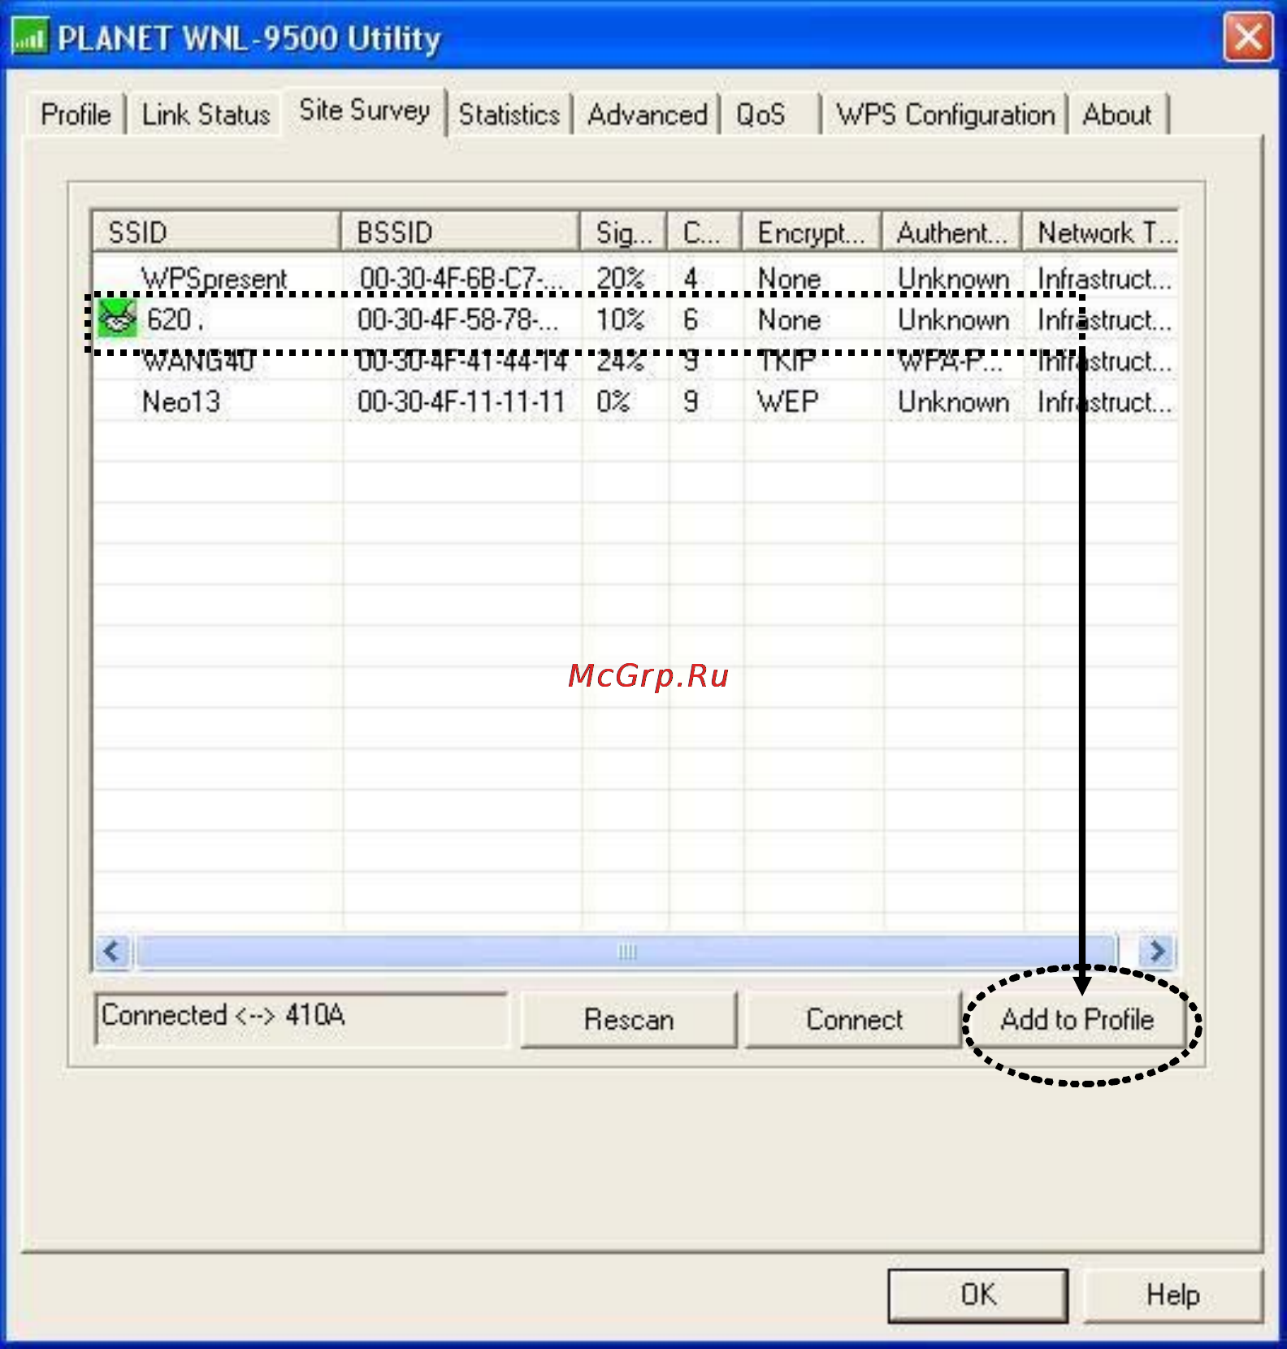Click BSSID 00-30-4F-11-11-11
The height and width of the screenshot is (1349, 1287).
pyautogui.click(x=461, y=401)
